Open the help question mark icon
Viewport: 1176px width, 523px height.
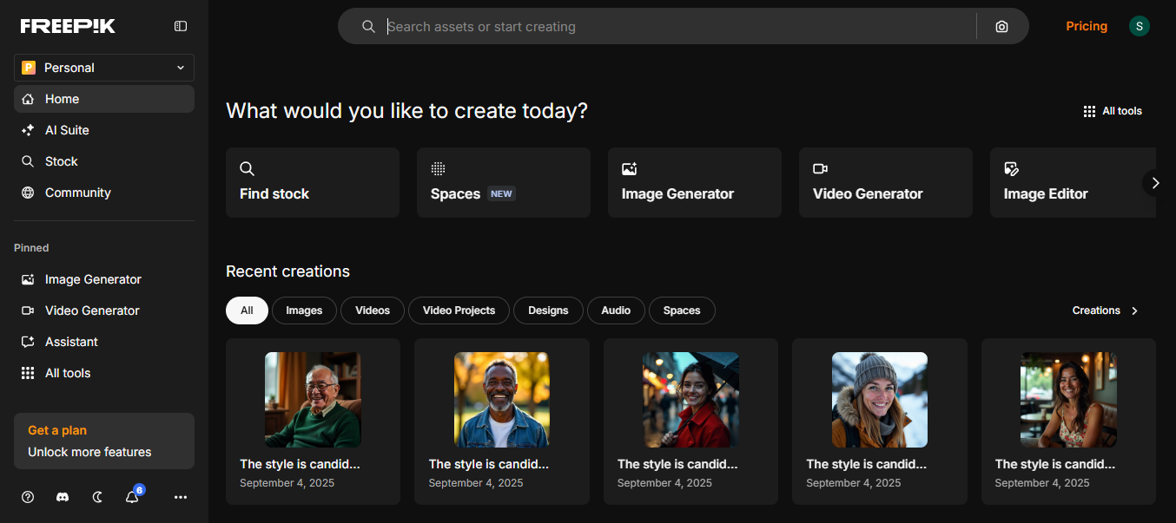pyautogui.click(x=28, y=497)
